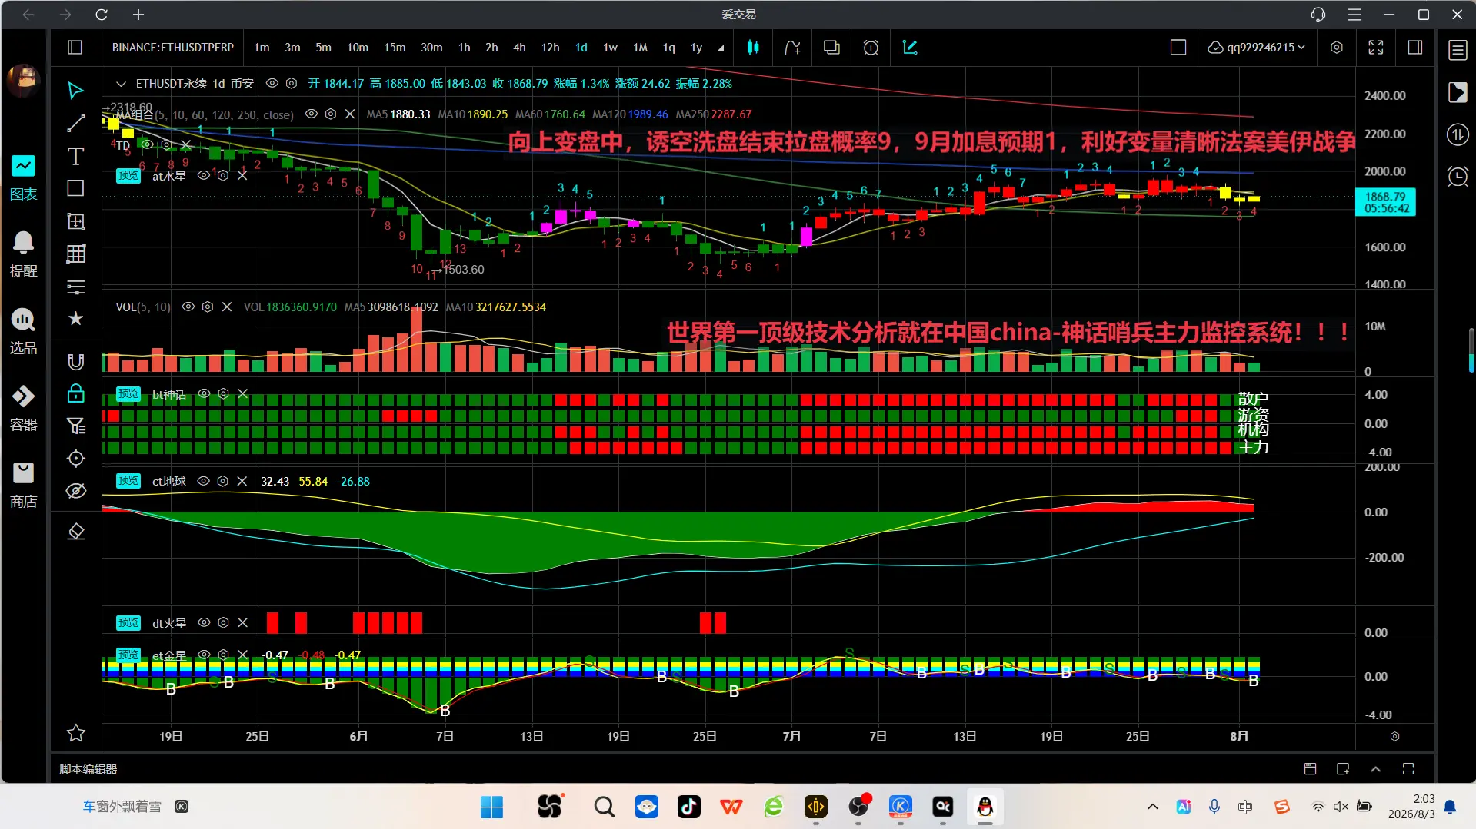Click the BINANCE:ETHUSDTPERP symbol search
Viewport: 1476px width, 829px height.
(x=173, y=48)
